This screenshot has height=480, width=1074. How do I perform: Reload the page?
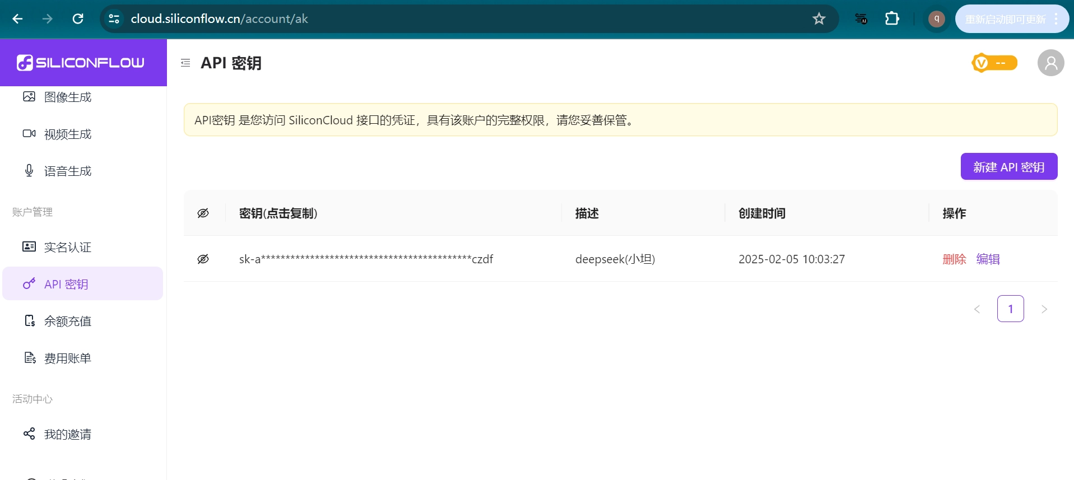coord(78,19)
